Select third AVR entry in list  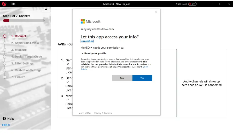(67, 102)
